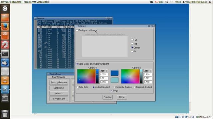
Task: Open Thunderbird mail from the dock
Action: point(5,62)
